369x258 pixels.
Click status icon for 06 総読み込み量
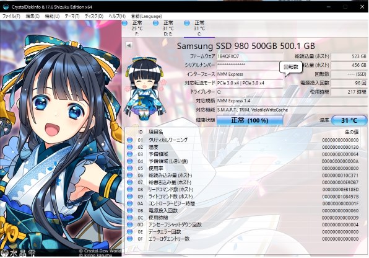click(129, 176)
